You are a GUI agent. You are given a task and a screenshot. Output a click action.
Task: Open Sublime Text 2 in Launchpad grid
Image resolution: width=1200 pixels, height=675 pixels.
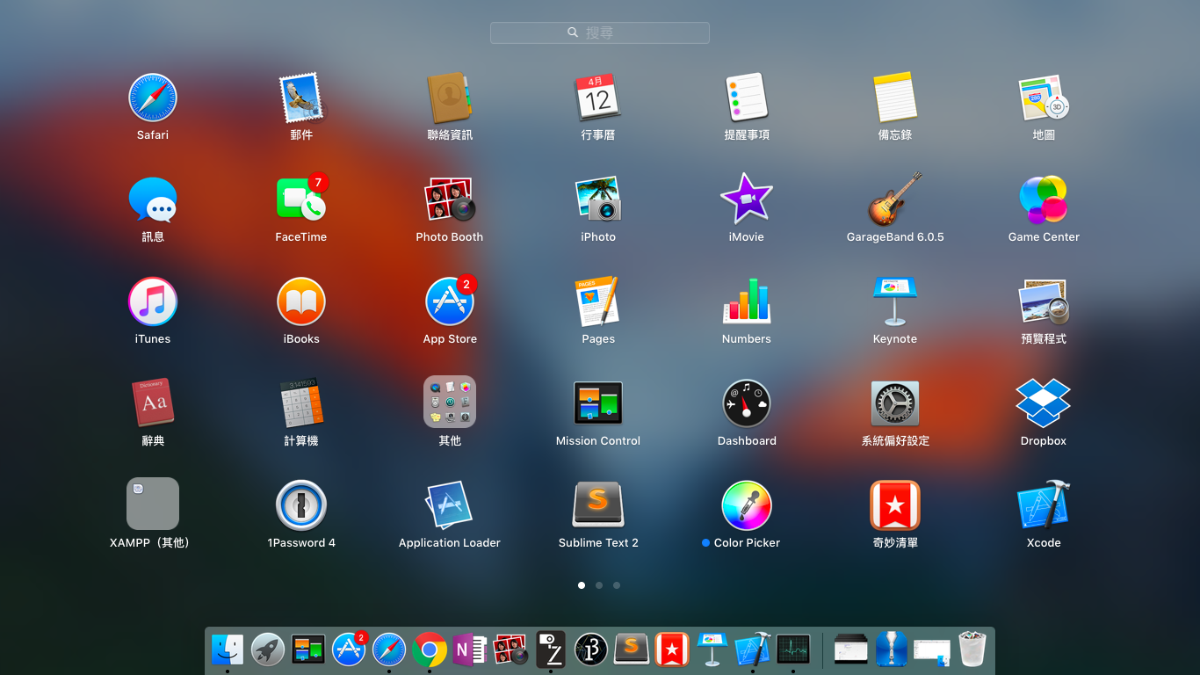tap(598, 505)
